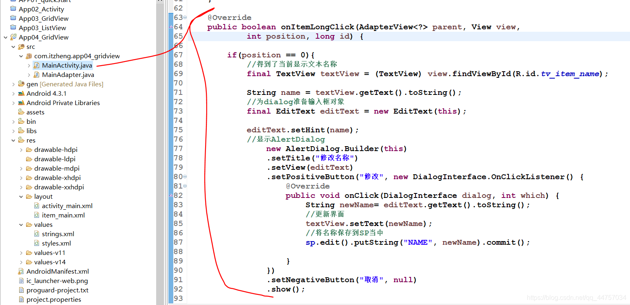
Task: Expand the values-v11 folder
Action: point(21,252)
